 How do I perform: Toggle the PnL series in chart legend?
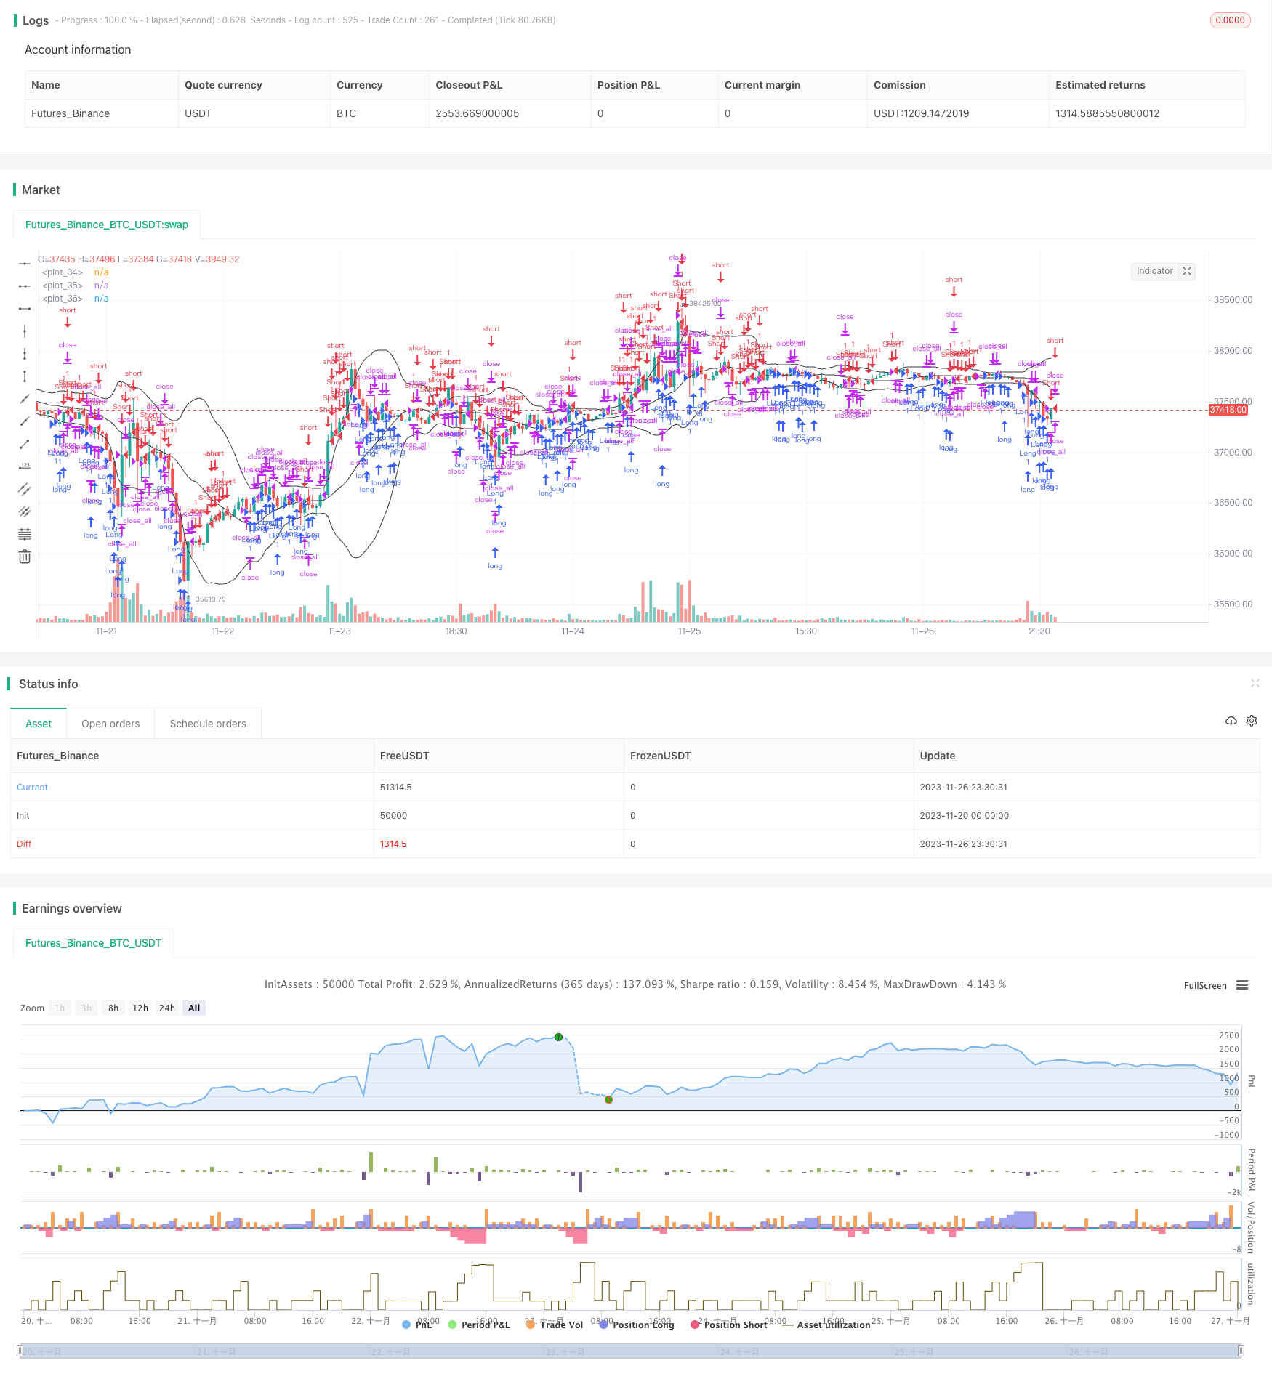(416, 1325)
